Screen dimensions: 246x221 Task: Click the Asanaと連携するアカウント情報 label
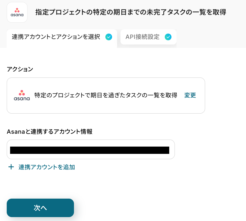tap(50, 131)
